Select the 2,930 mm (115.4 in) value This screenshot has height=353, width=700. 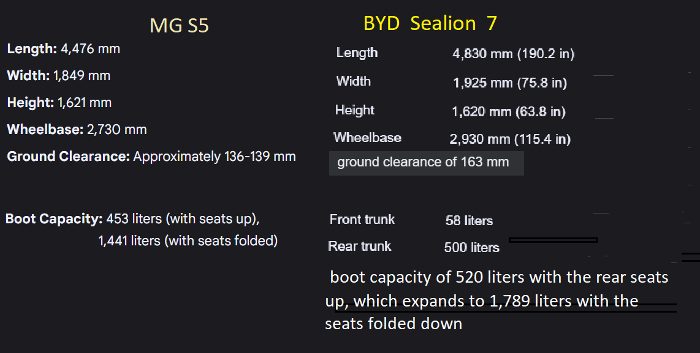point(510,139)
